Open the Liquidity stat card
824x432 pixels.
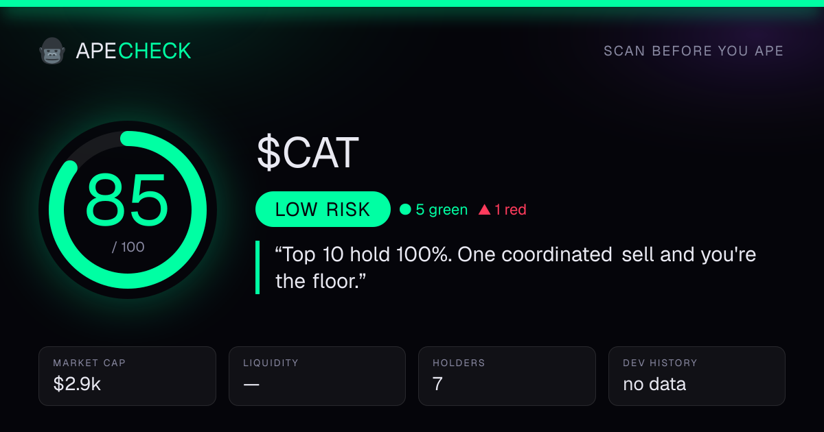pos(317,376)
